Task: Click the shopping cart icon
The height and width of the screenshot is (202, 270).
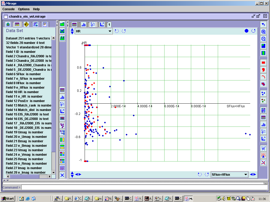Action: click(263, 148)
